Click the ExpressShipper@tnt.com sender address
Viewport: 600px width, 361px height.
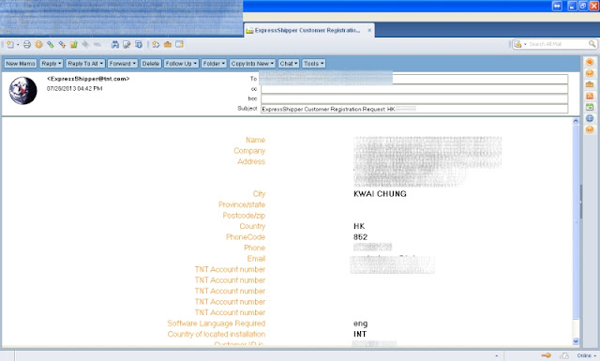click(88, 79)
